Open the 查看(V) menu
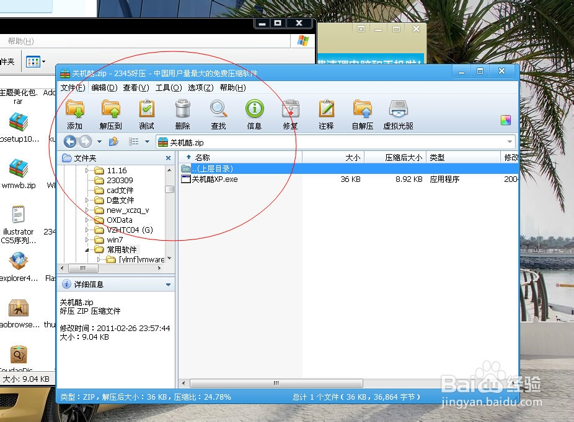 point(136,88)
